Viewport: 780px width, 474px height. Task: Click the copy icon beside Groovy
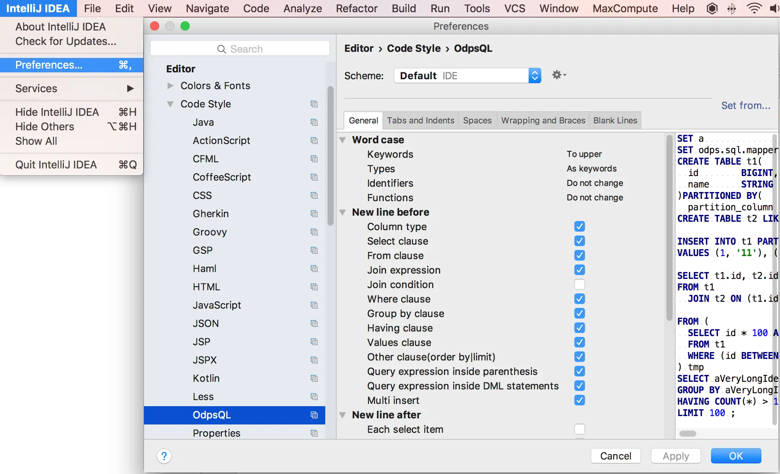[x=314, y=232]
